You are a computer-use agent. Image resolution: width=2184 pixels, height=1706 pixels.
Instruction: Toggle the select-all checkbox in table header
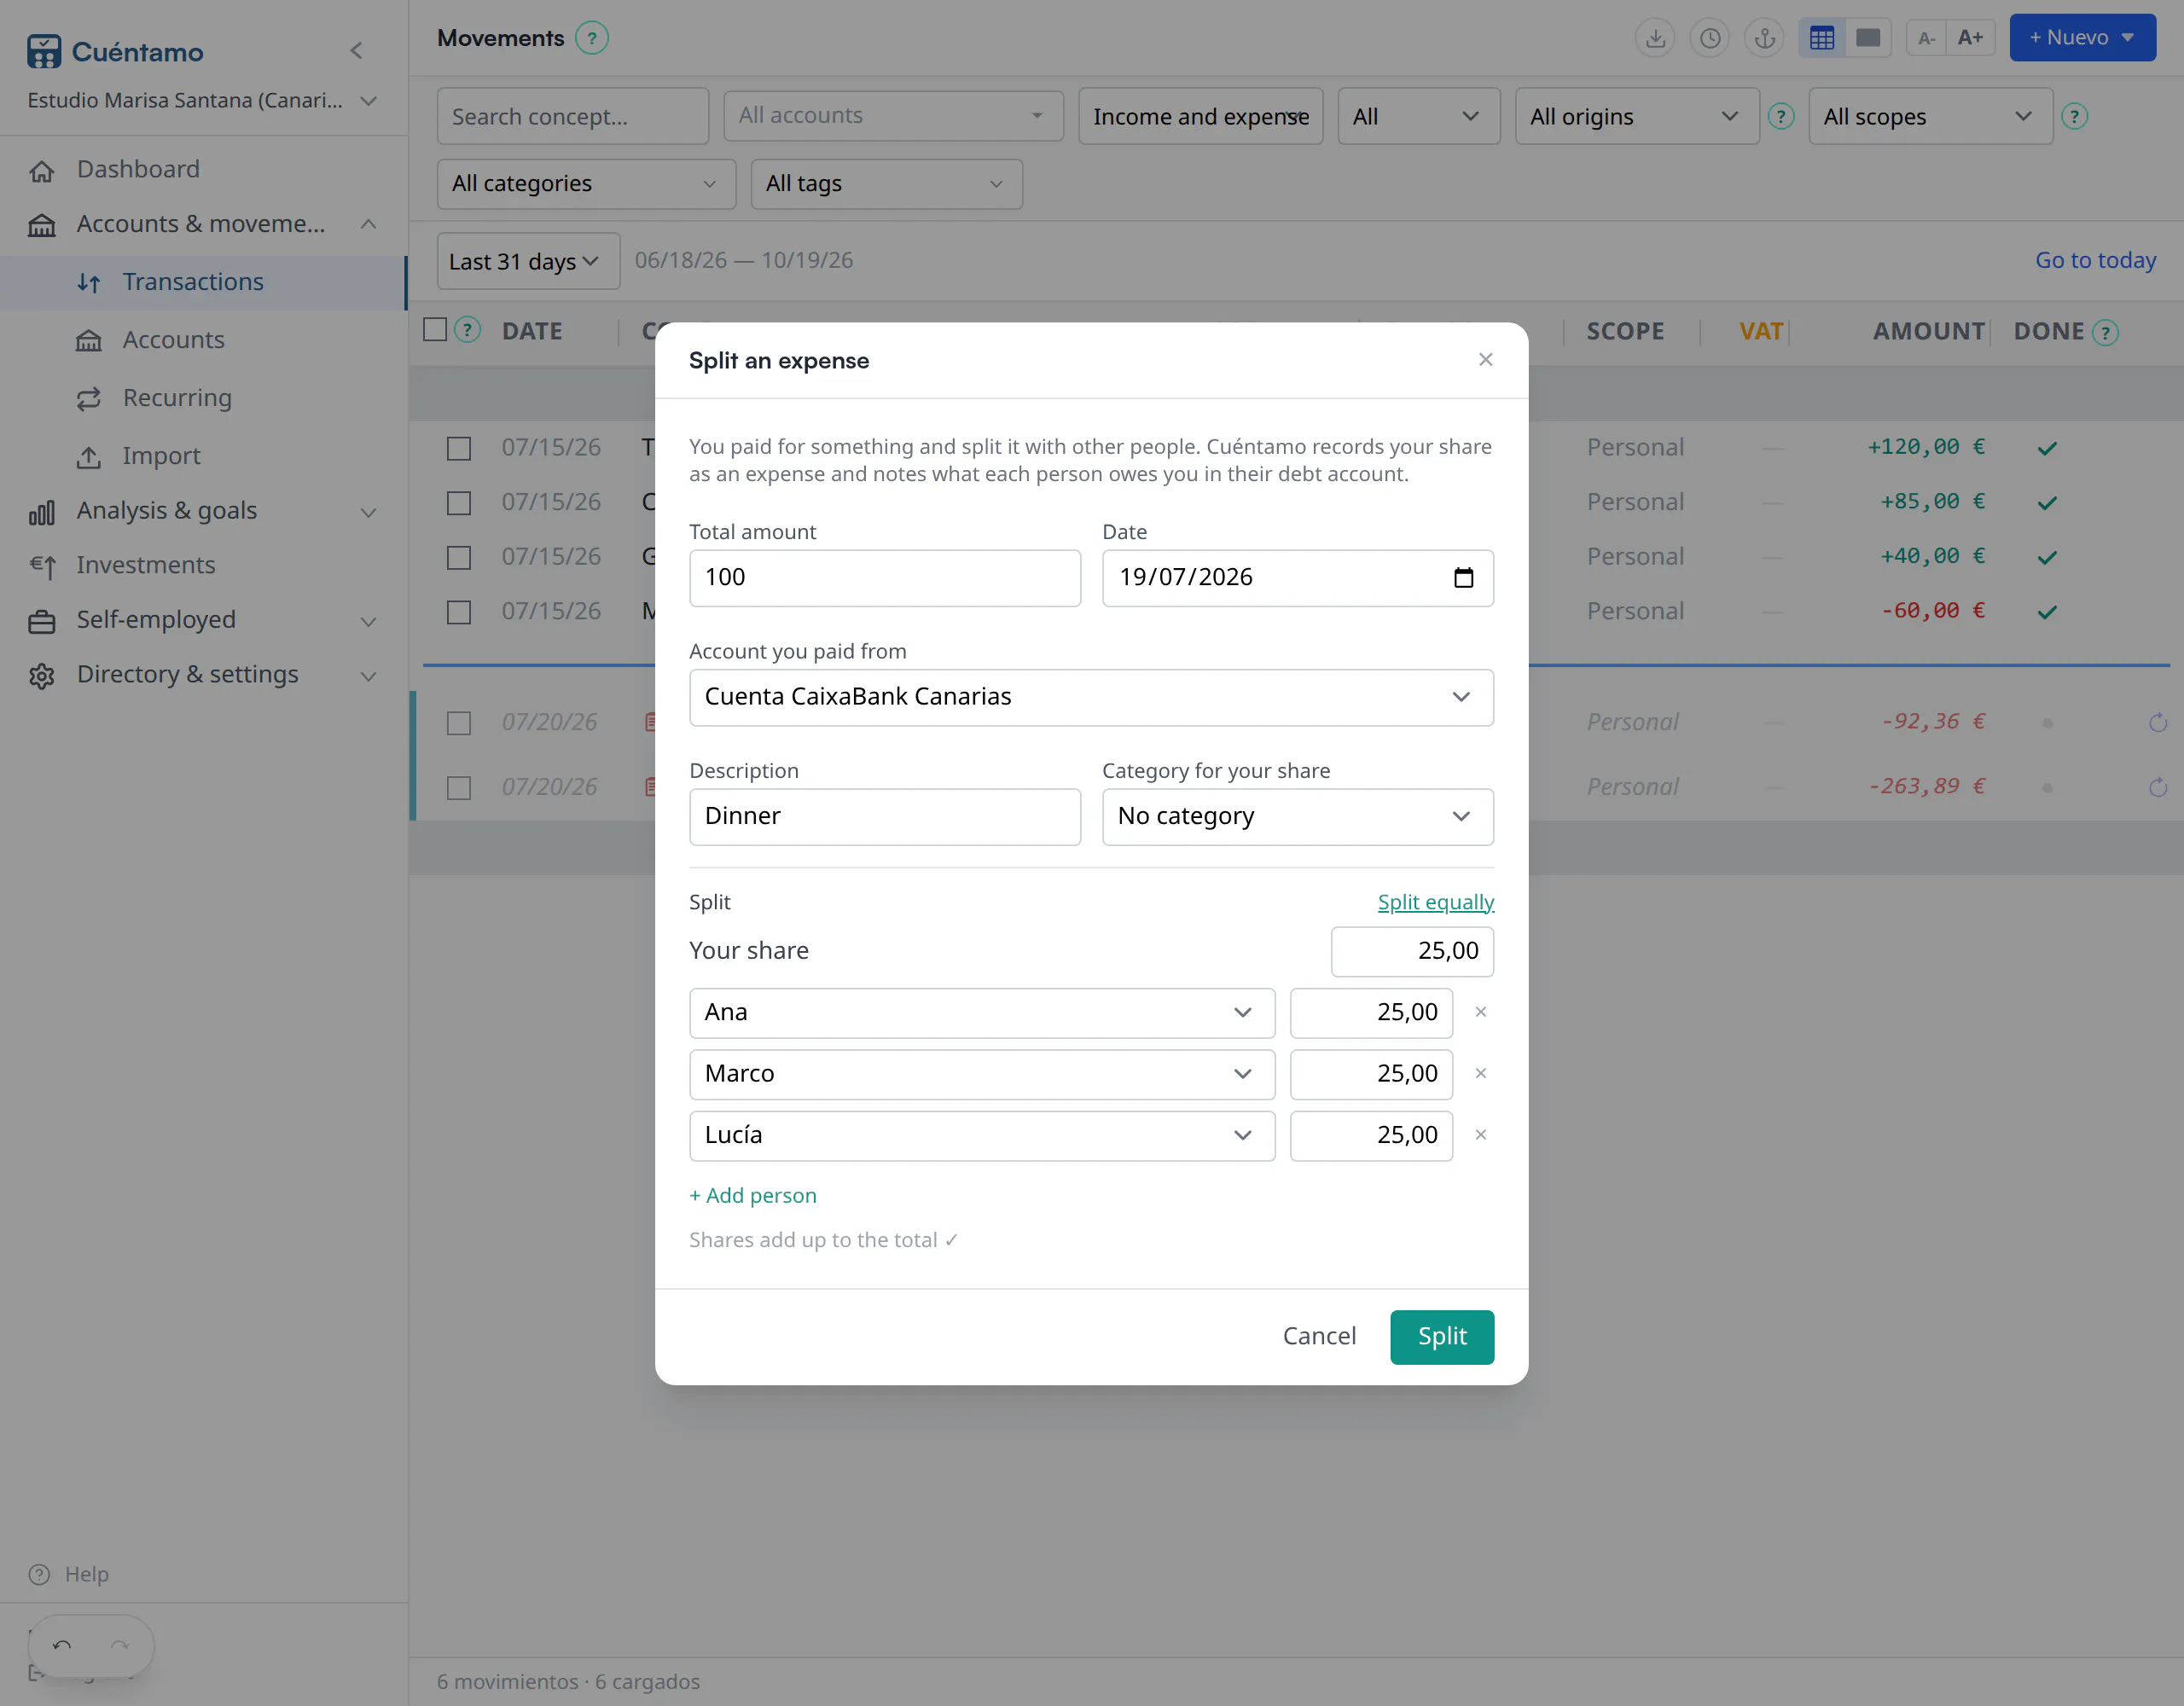[x=435, y=329]
